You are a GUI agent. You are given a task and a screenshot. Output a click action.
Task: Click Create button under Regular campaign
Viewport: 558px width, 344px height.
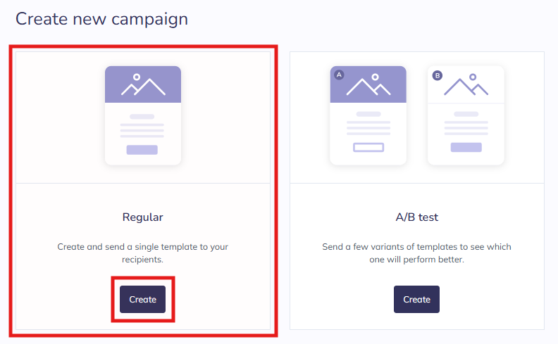tap(142, 299)
